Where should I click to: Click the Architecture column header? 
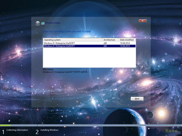[111, 40]
